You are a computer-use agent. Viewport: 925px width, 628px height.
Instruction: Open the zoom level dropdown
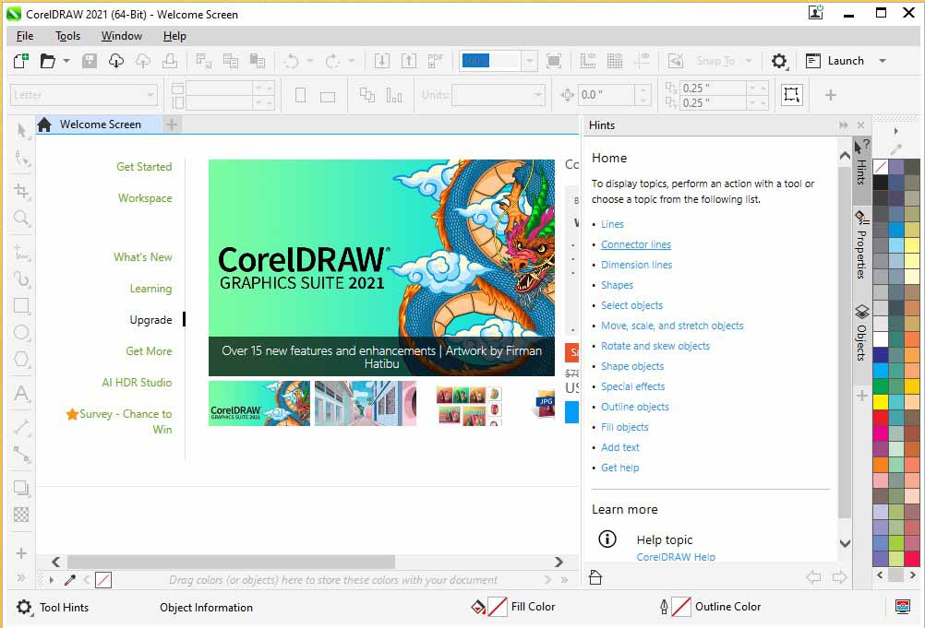click(529, 61)
